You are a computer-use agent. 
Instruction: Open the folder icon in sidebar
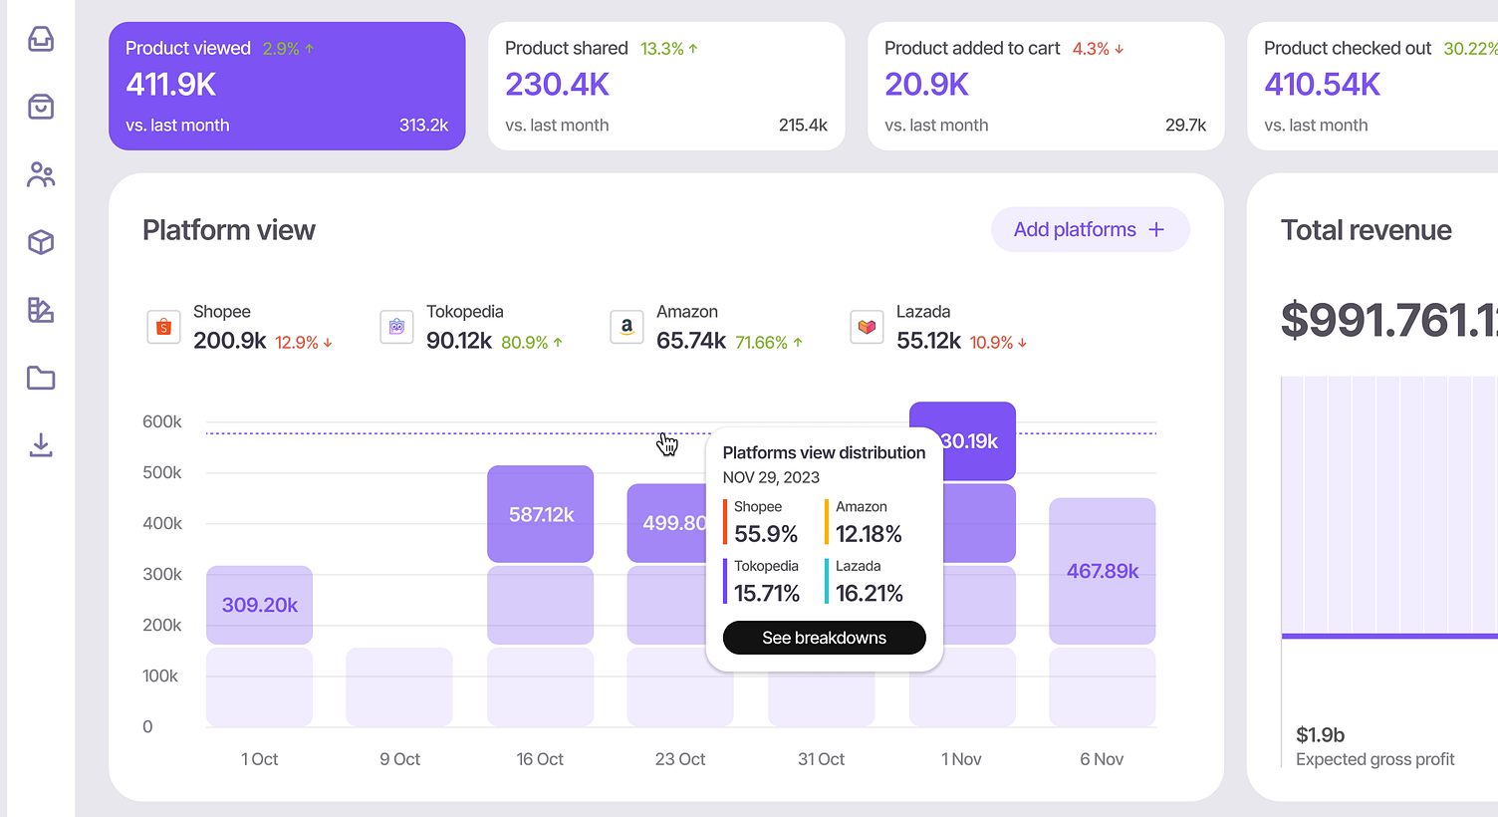pos(41,378)
